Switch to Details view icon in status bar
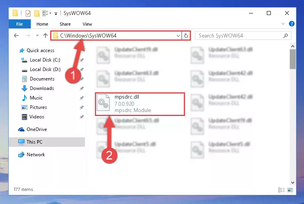Image resolution: width=304 pixels, height=204 pixels. [281, 190]
